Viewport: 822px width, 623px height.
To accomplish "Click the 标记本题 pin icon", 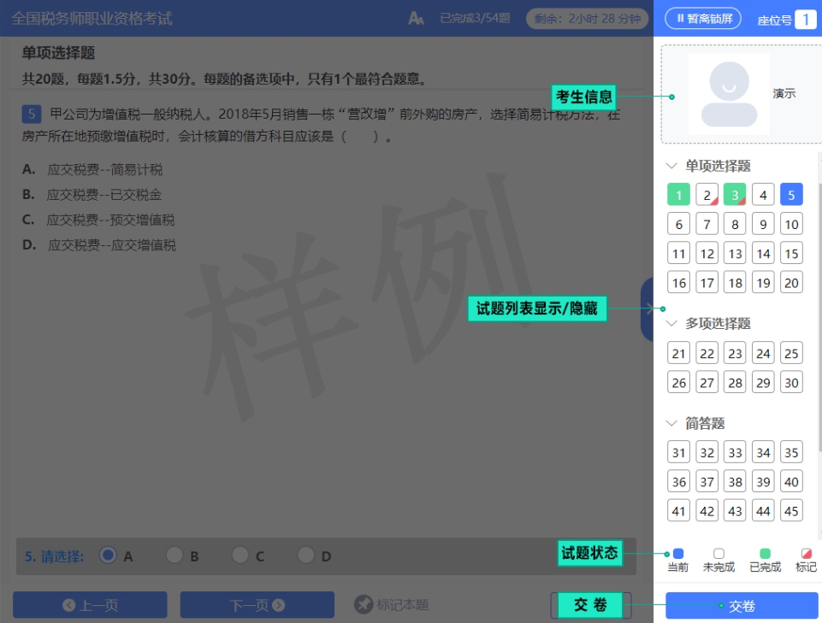I will coord(364,605).
